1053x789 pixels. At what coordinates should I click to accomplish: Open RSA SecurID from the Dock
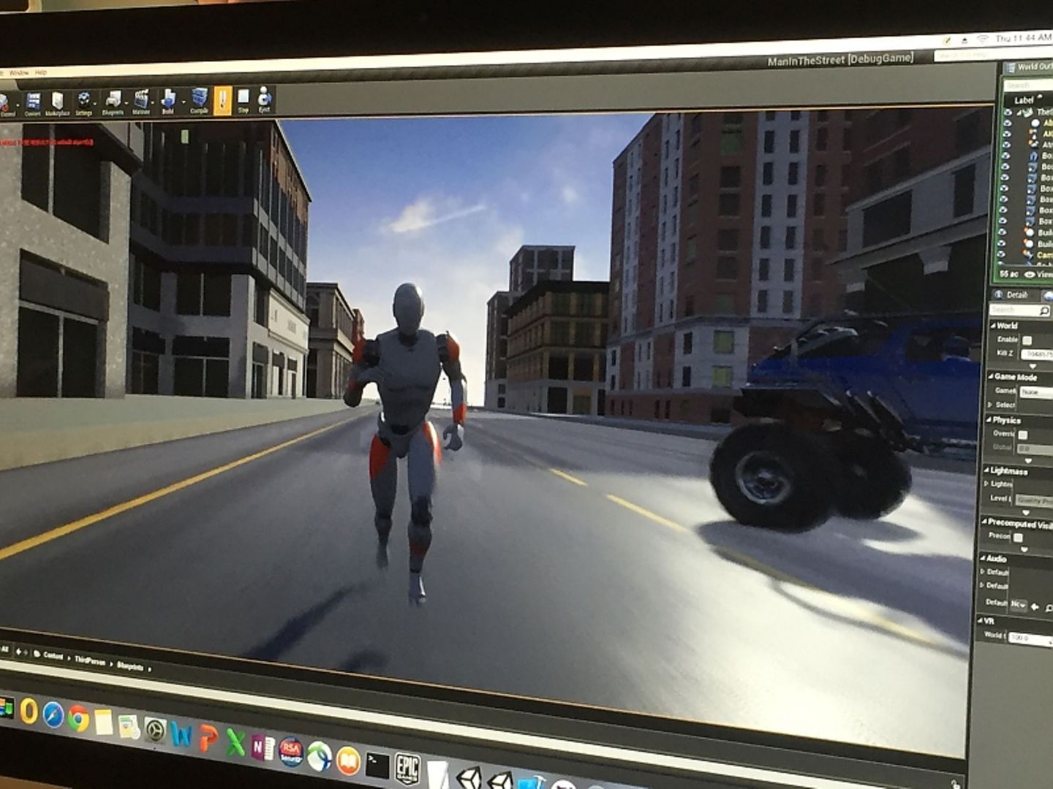point(290,752)
